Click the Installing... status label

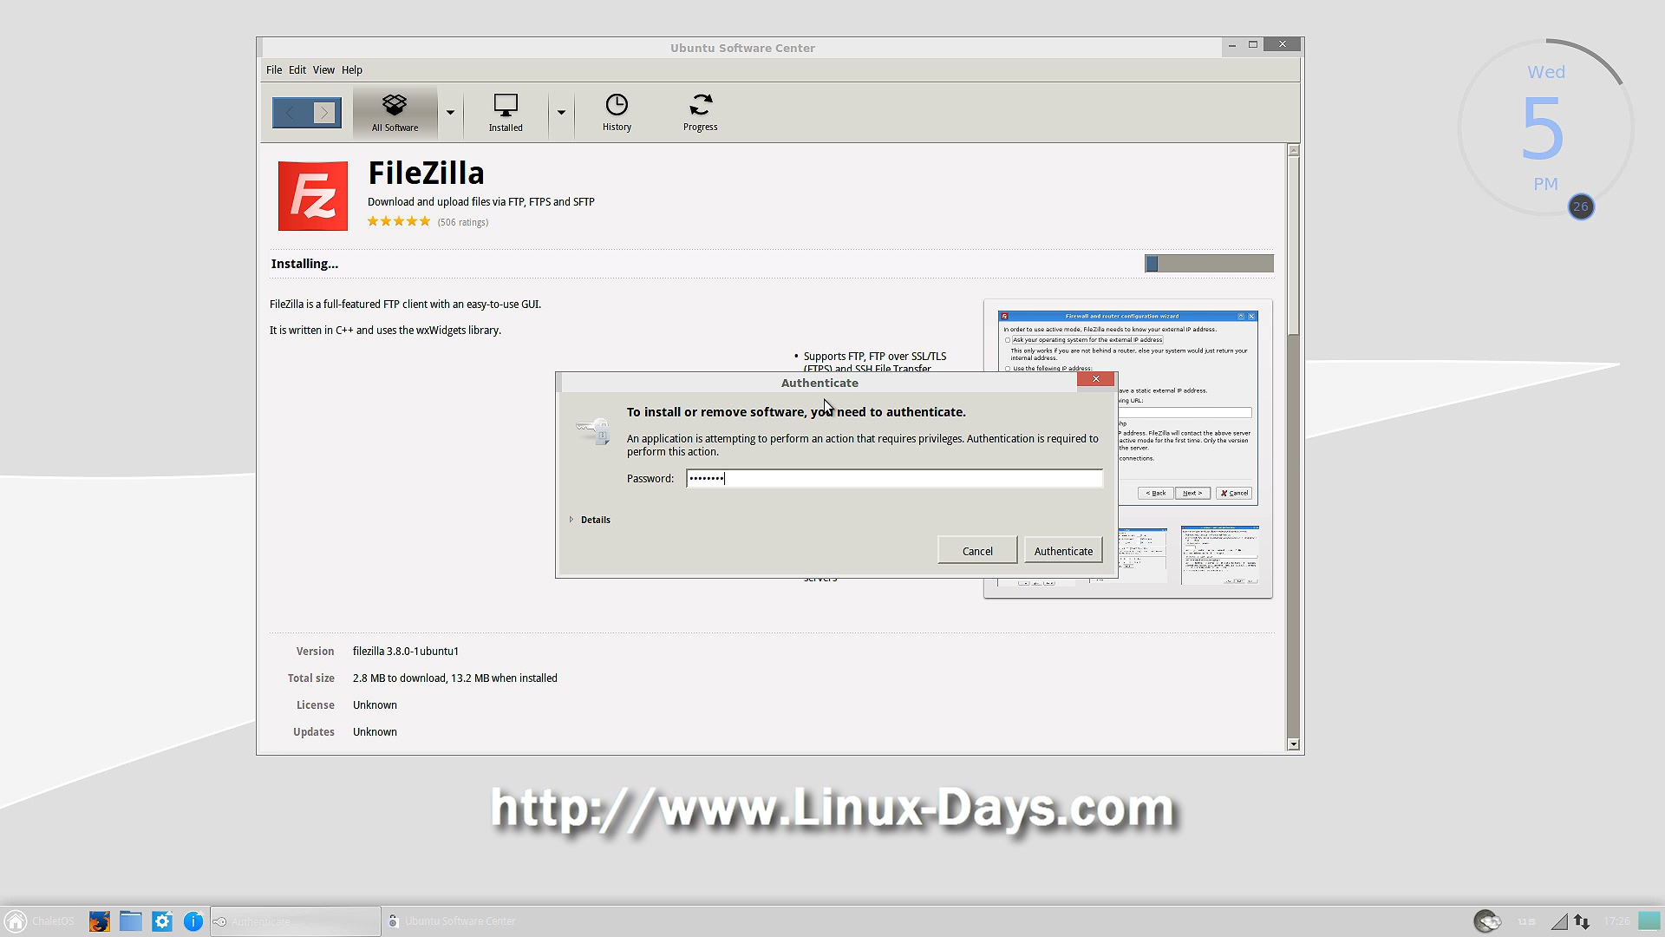[x=304, y=264]
